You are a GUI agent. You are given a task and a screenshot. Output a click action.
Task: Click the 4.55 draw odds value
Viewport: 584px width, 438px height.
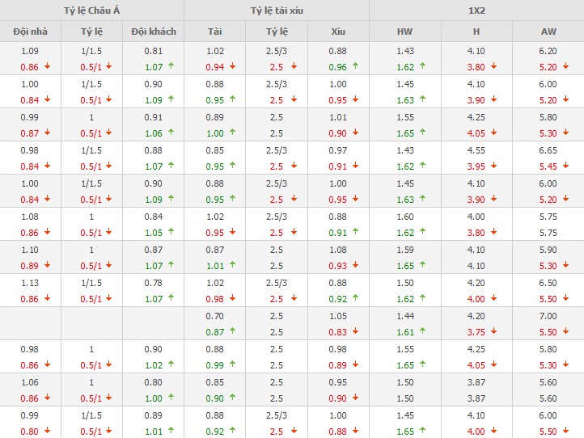(476, 150)
